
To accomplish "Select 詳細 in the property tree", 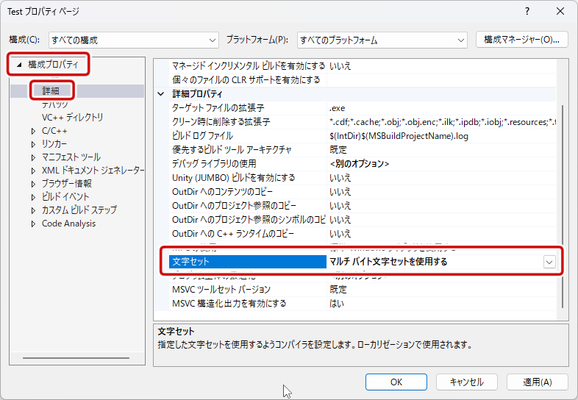I will pyautogui.click(x=51, y=90).
